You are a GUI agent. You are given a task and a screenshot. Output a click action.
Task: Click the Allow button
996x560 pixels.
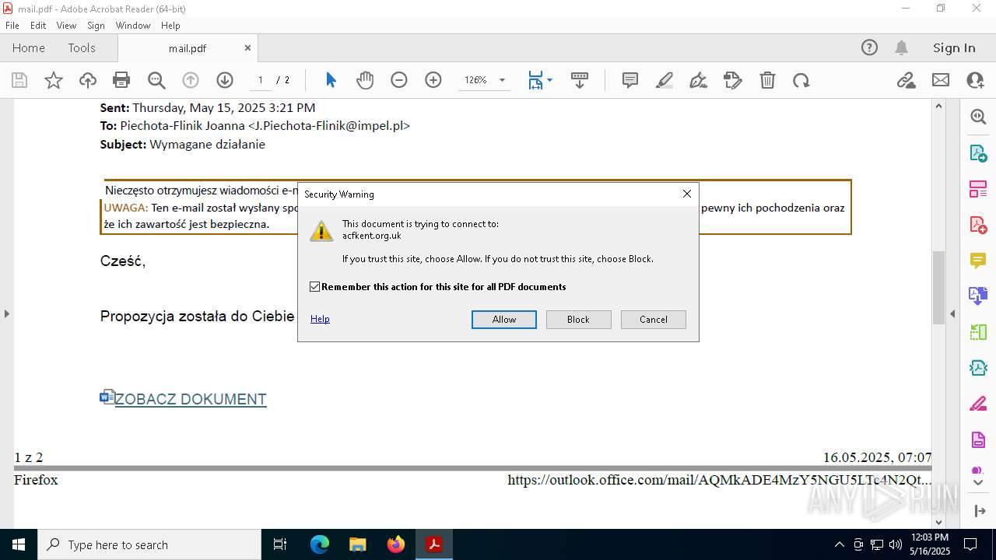[x=504, y=320]
